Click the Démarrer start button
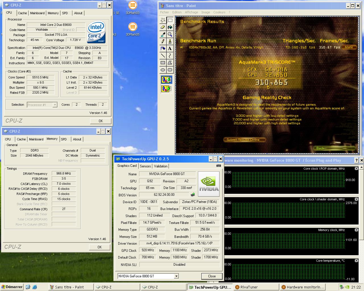Viewport: 364px width, 291px height. coord(12,287)
